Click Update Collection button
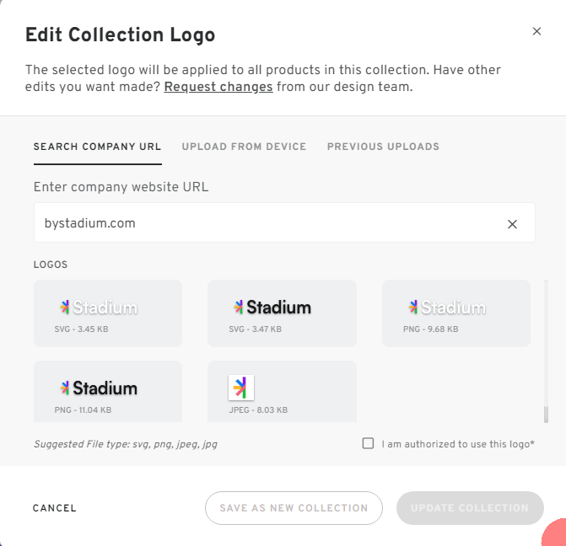Viewport: 566px width, 546px height. 470,508
